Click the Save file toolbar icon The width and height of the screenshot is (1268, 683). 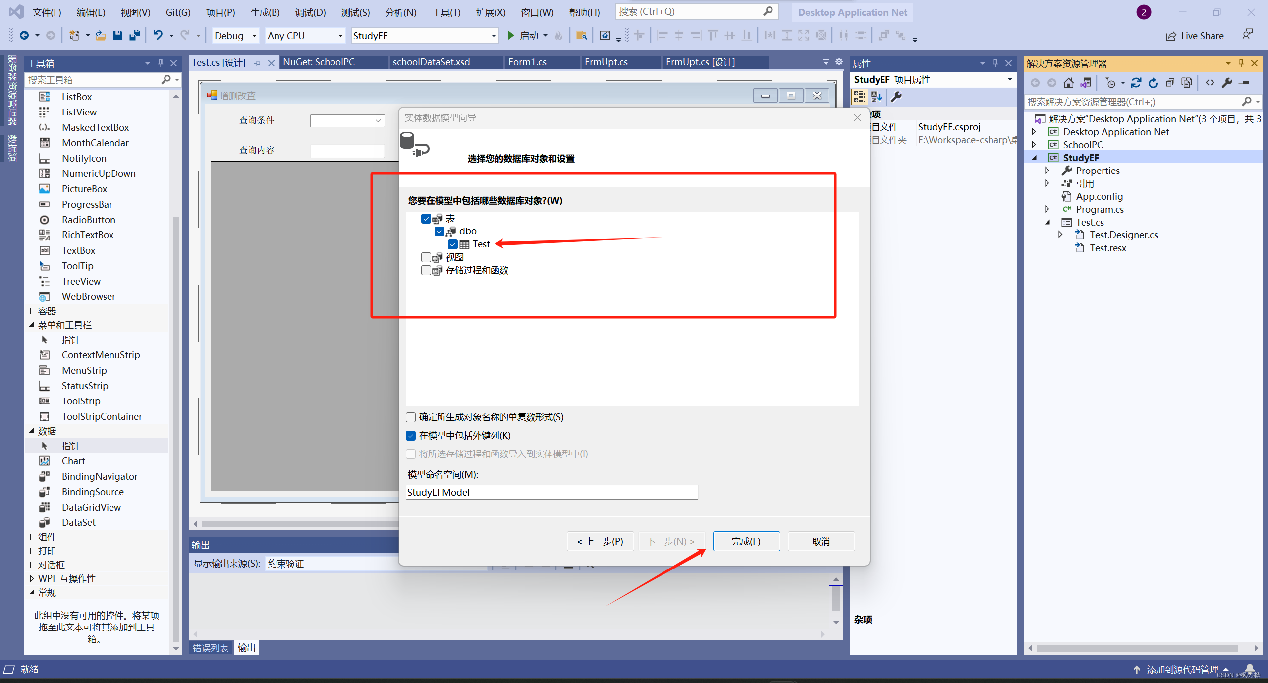tap(117, 36)
